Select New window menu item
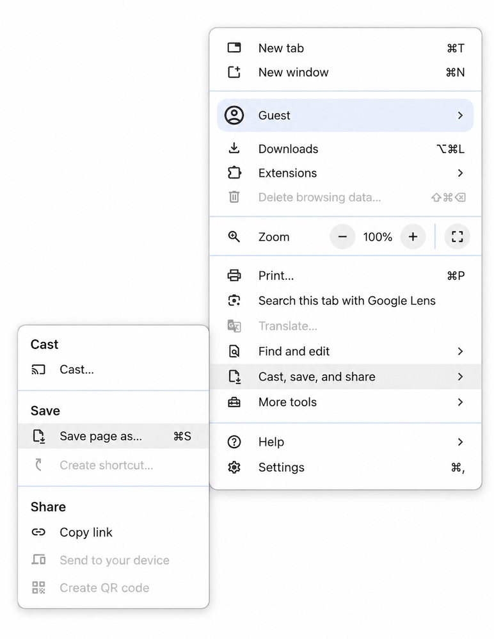494x639 pixels. 346,72
